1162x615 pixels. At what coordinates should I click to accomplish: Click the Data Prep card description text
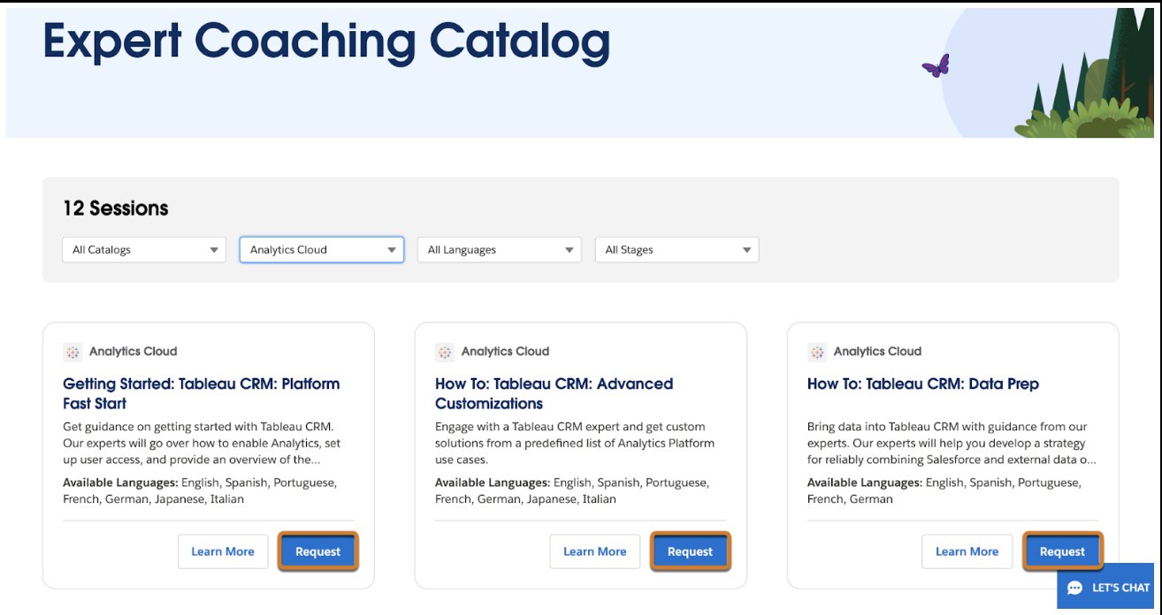952,444
